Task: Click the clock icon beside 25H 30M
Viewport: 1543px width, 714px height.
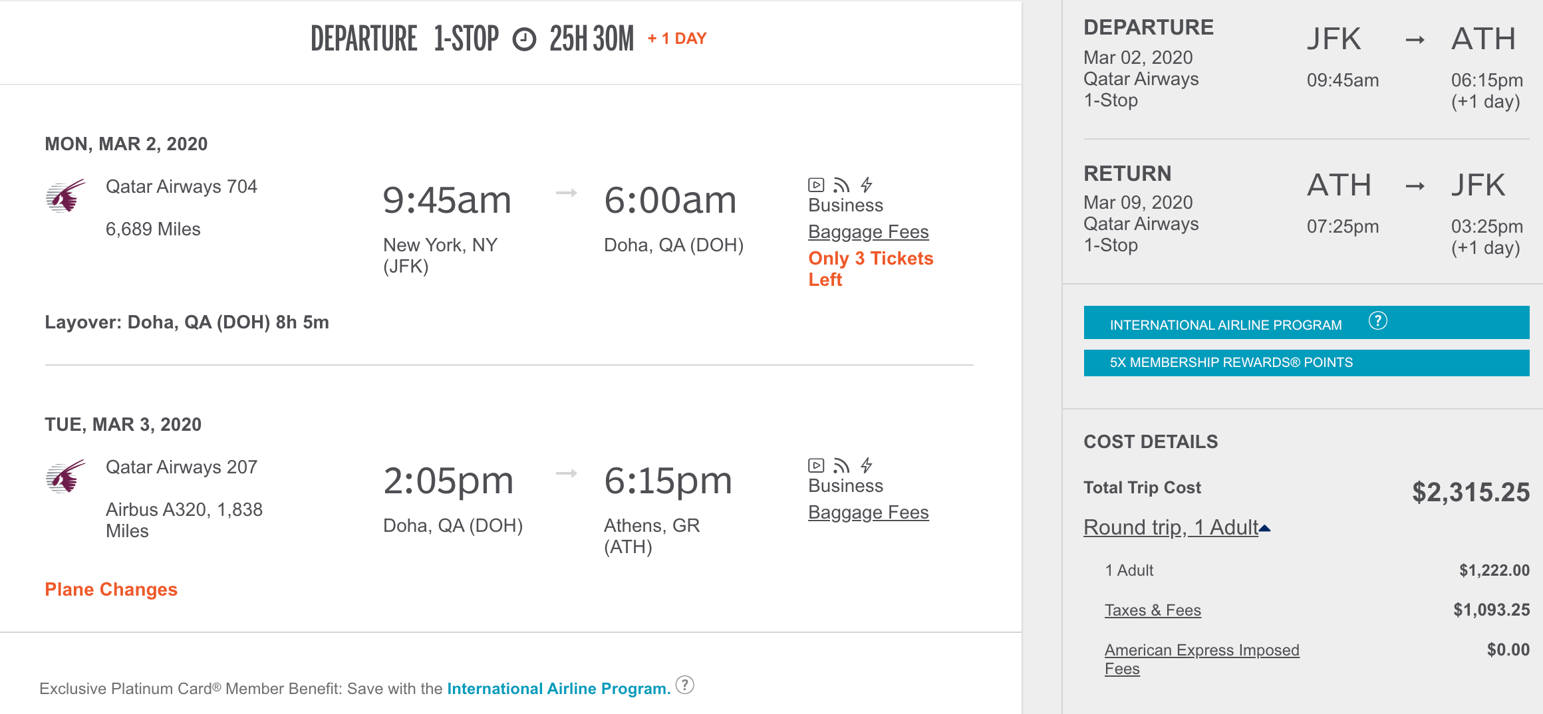Action: [x=524, y=39]
